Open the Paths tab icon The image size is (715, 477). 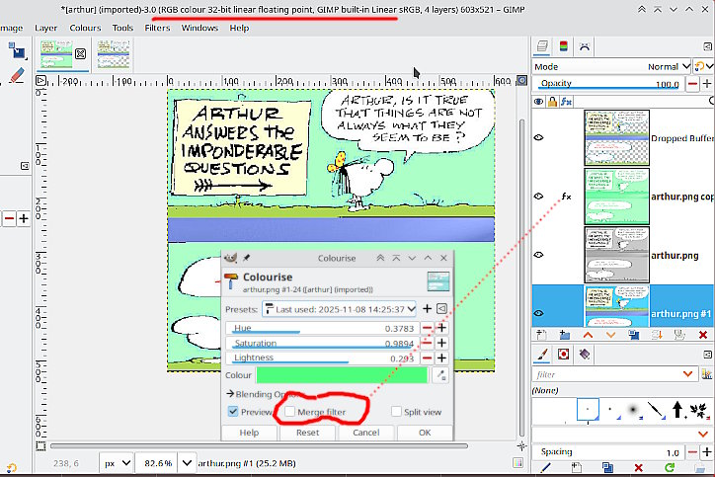tap(585, 46)
